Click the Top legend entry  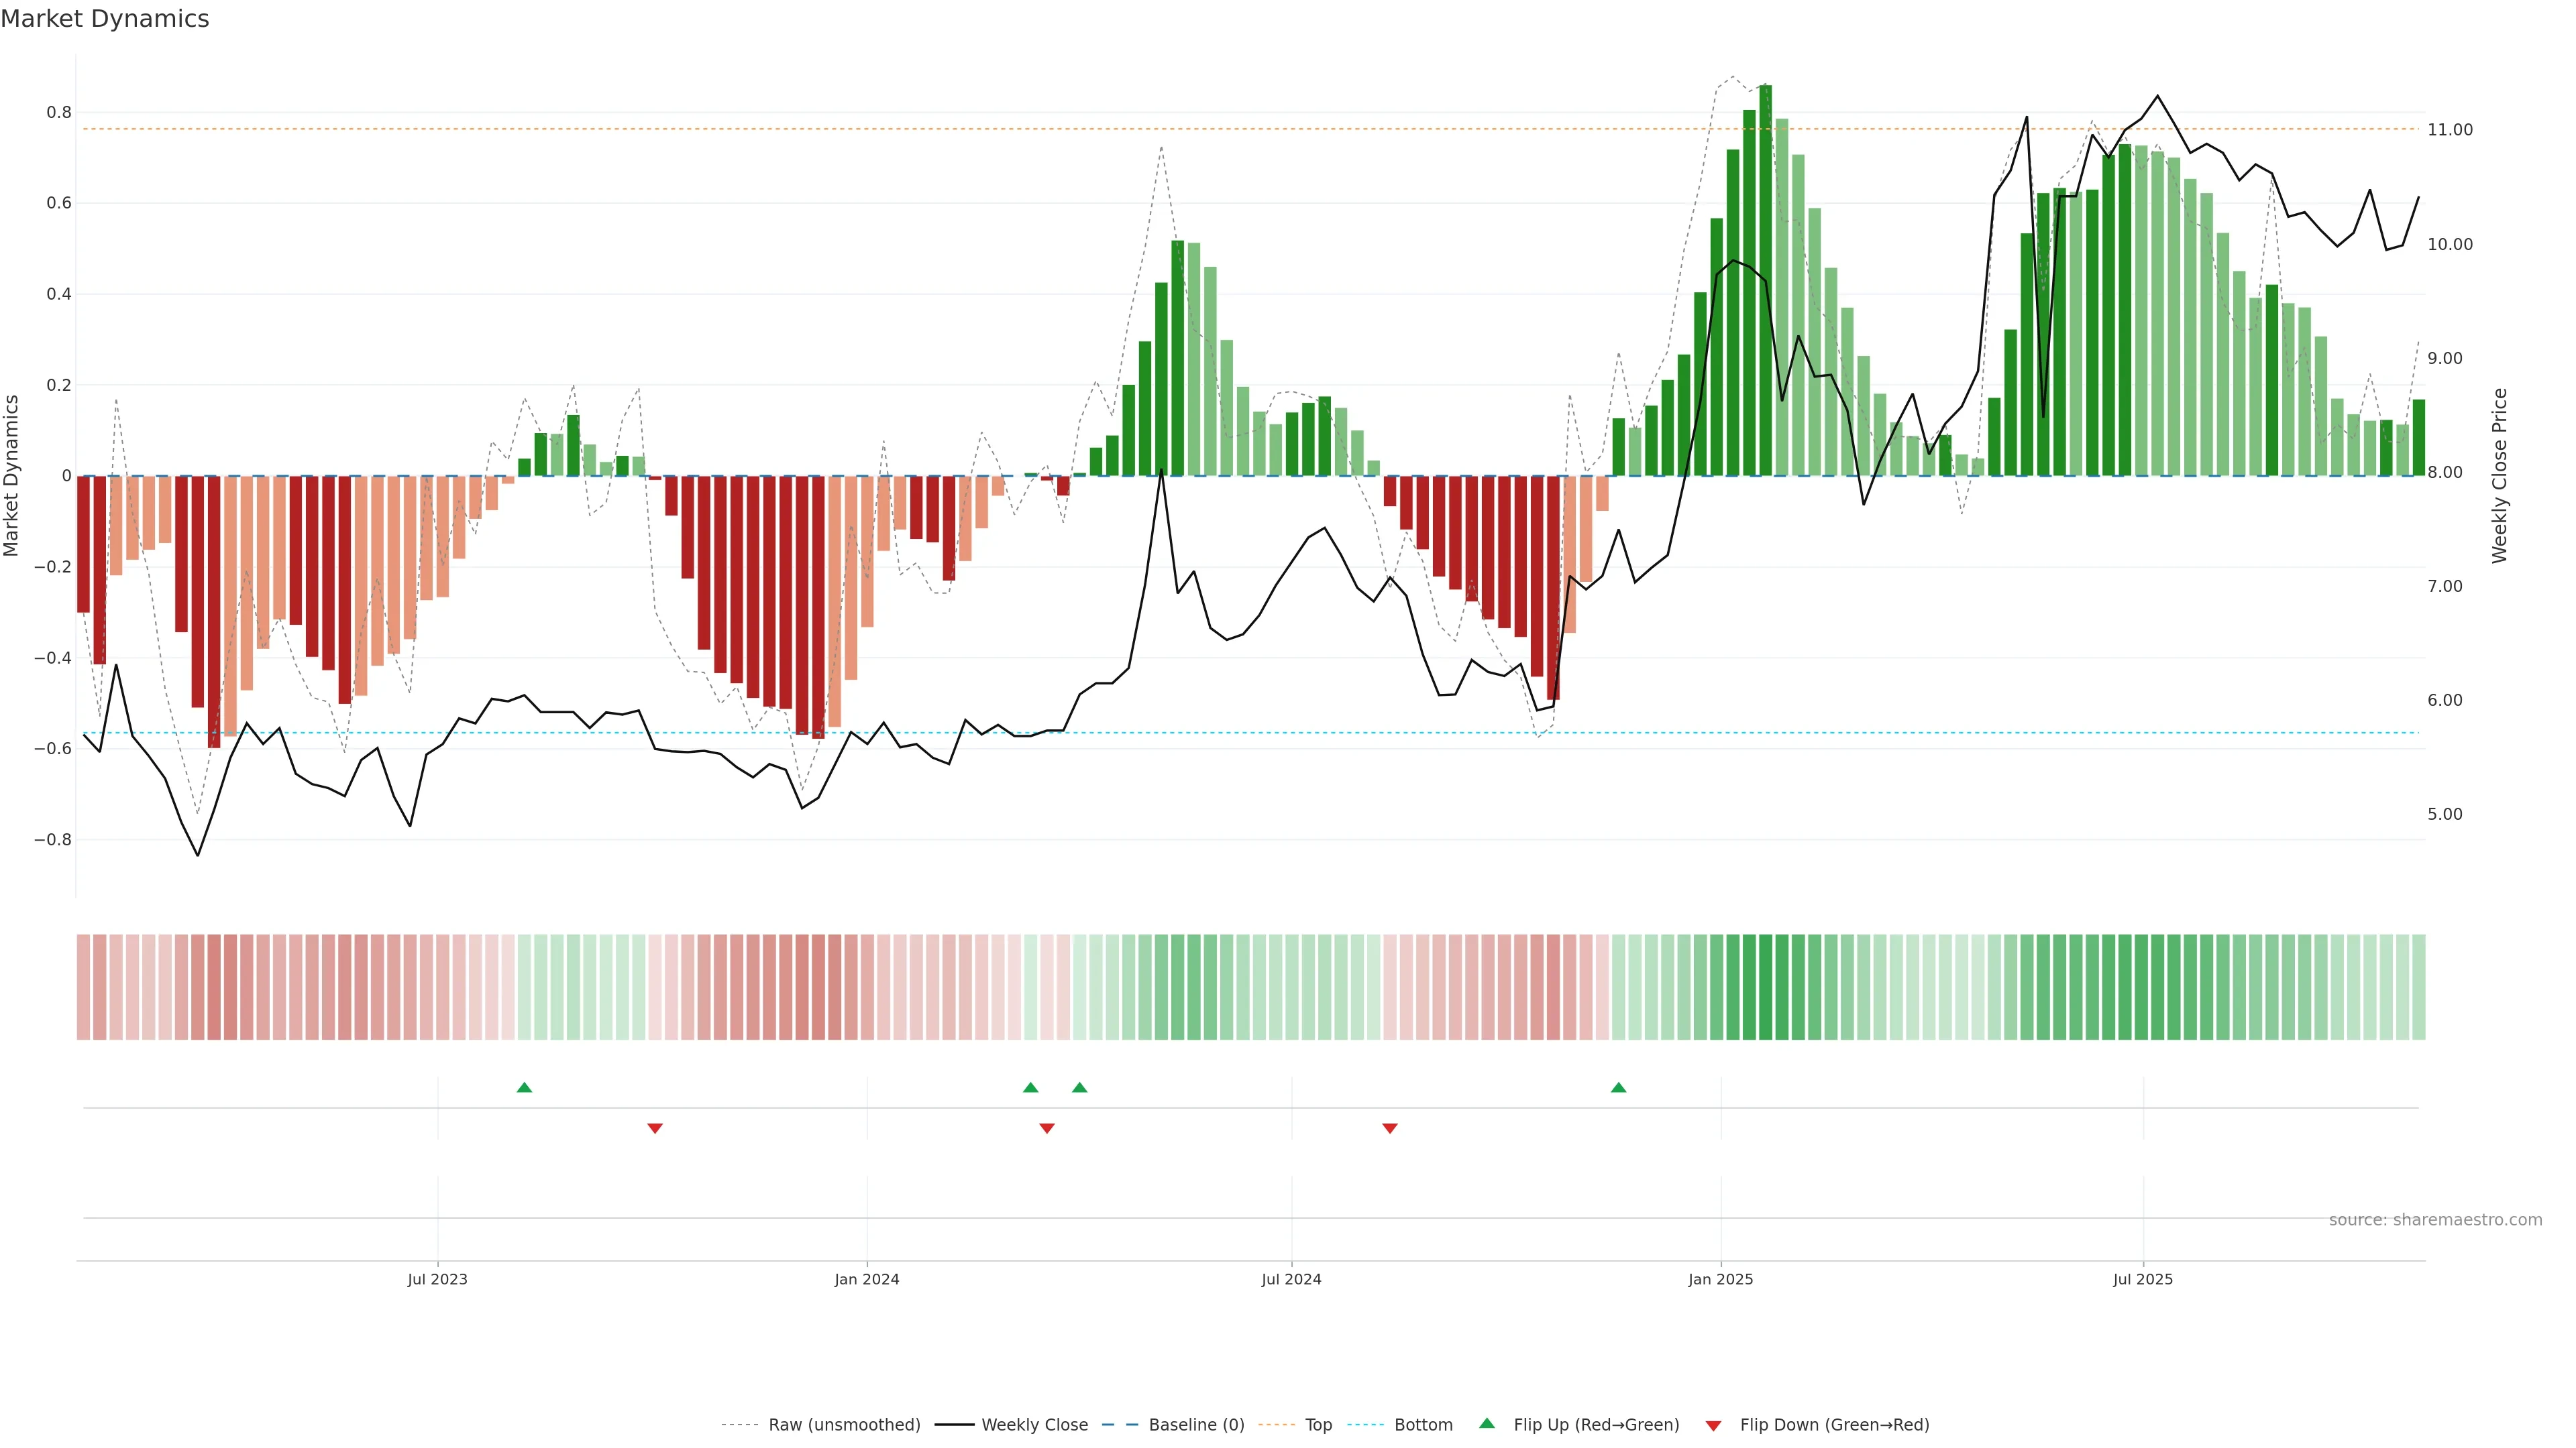point(1318,1424)
